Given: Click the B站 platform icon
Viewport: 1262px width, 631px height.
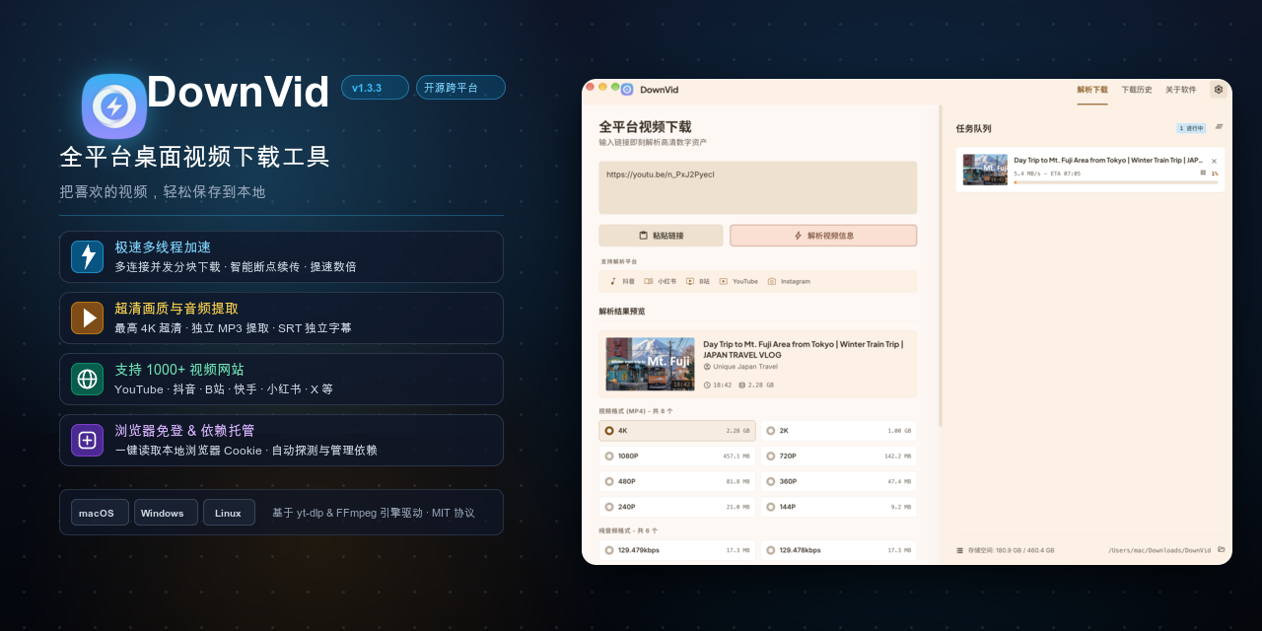Looking at the screenshot, I should [690, 281].
